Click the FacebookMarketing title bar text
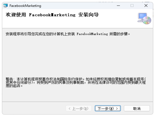 pos(25,6)
